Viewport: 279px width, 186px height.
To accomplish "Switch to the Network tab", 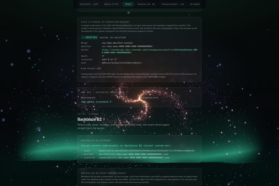I will [x=195, y=4].
